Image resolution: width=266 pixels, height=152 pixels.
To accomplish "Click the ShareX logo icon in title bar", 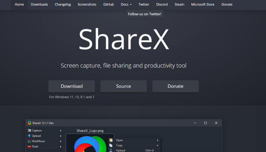I will 29,123.
